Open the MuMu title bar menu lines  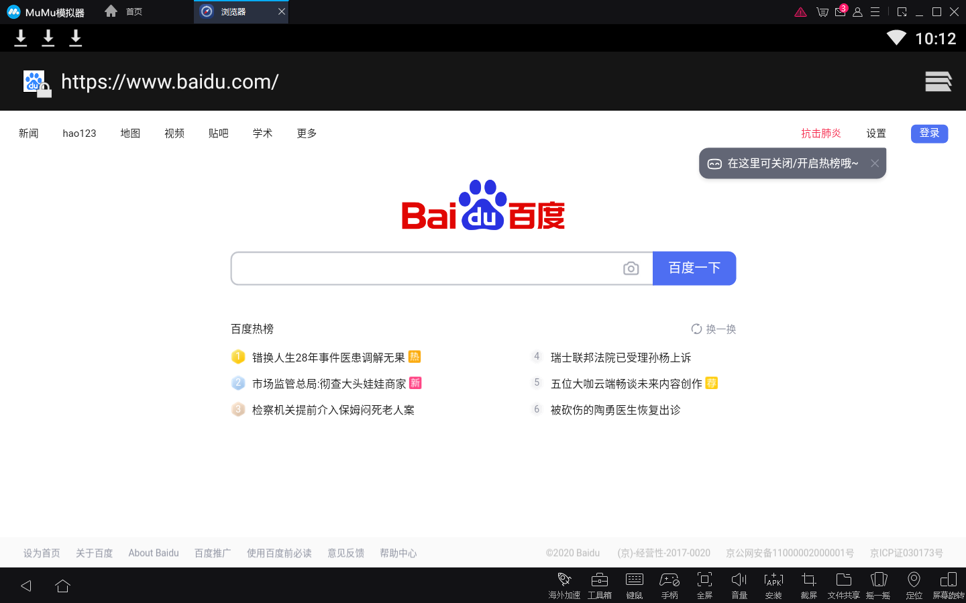(875, 12)
